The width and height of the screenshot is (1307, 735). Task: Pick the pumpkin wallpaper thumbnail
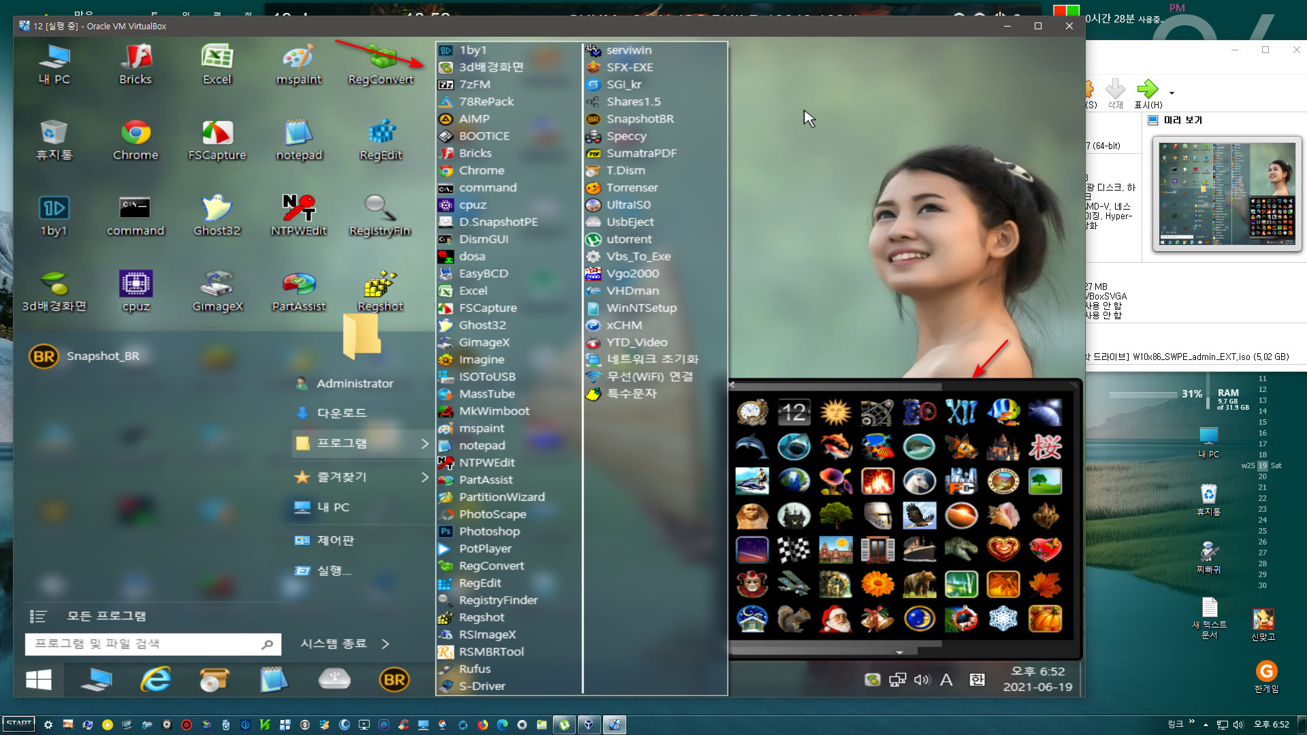pos(1045,619)
